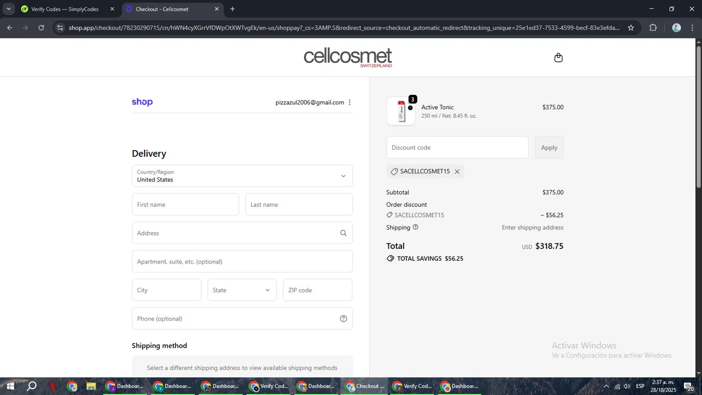The image size is (702, 395).
Task: Click the Phone (optional) field
Action: 242,319
